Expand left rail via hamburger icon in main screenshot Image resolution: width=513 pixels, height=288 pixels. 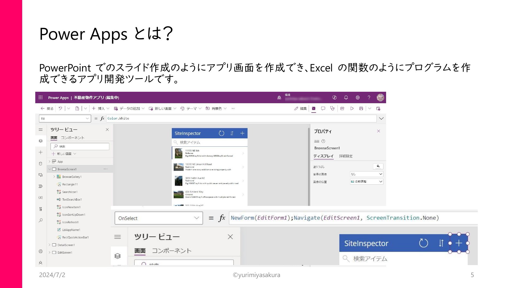click(x=41, y=130)
